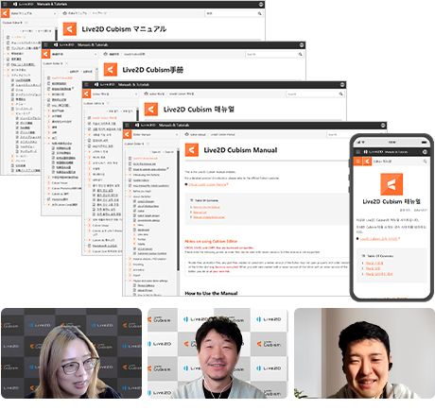435x410 pixels.
Task: Open first Table of Contents link in English window
Action: pyautogui.click(x=206, y=207)
